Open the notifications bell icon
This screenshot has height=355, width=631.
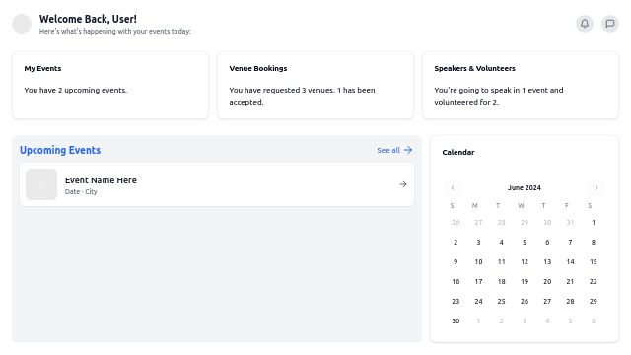[585, 24]
